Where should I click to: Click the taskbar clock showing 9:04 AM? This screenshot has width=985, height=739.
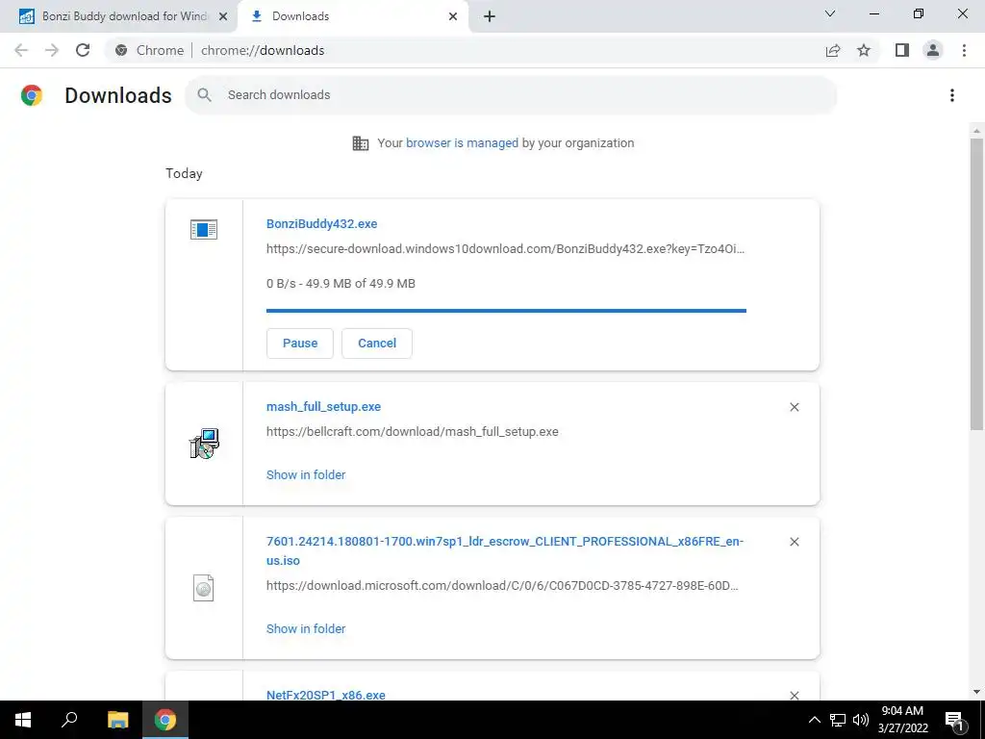902,720
